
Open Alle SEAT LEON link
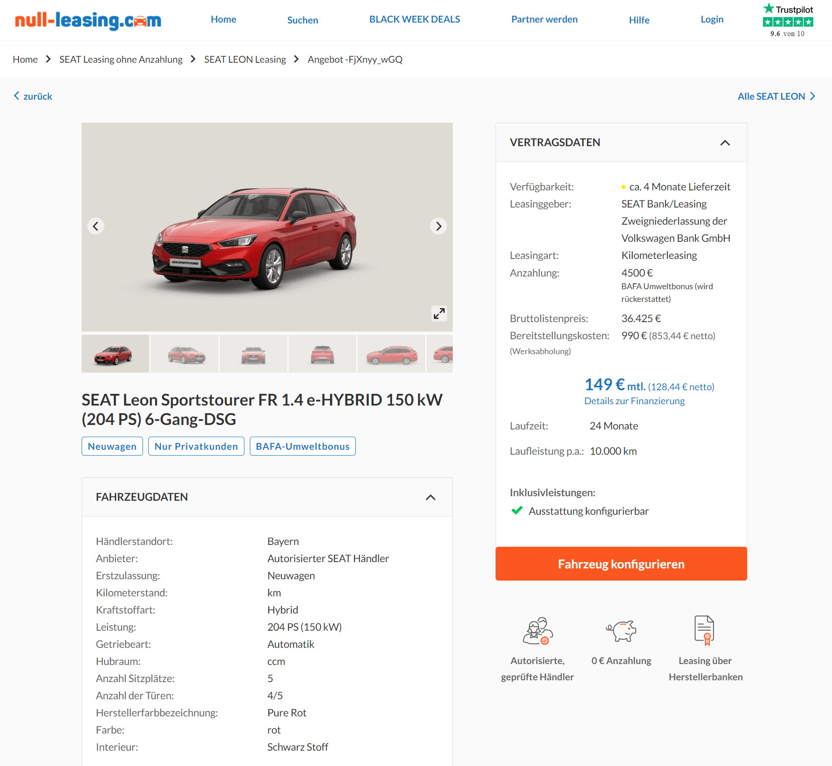pos(776,96)
